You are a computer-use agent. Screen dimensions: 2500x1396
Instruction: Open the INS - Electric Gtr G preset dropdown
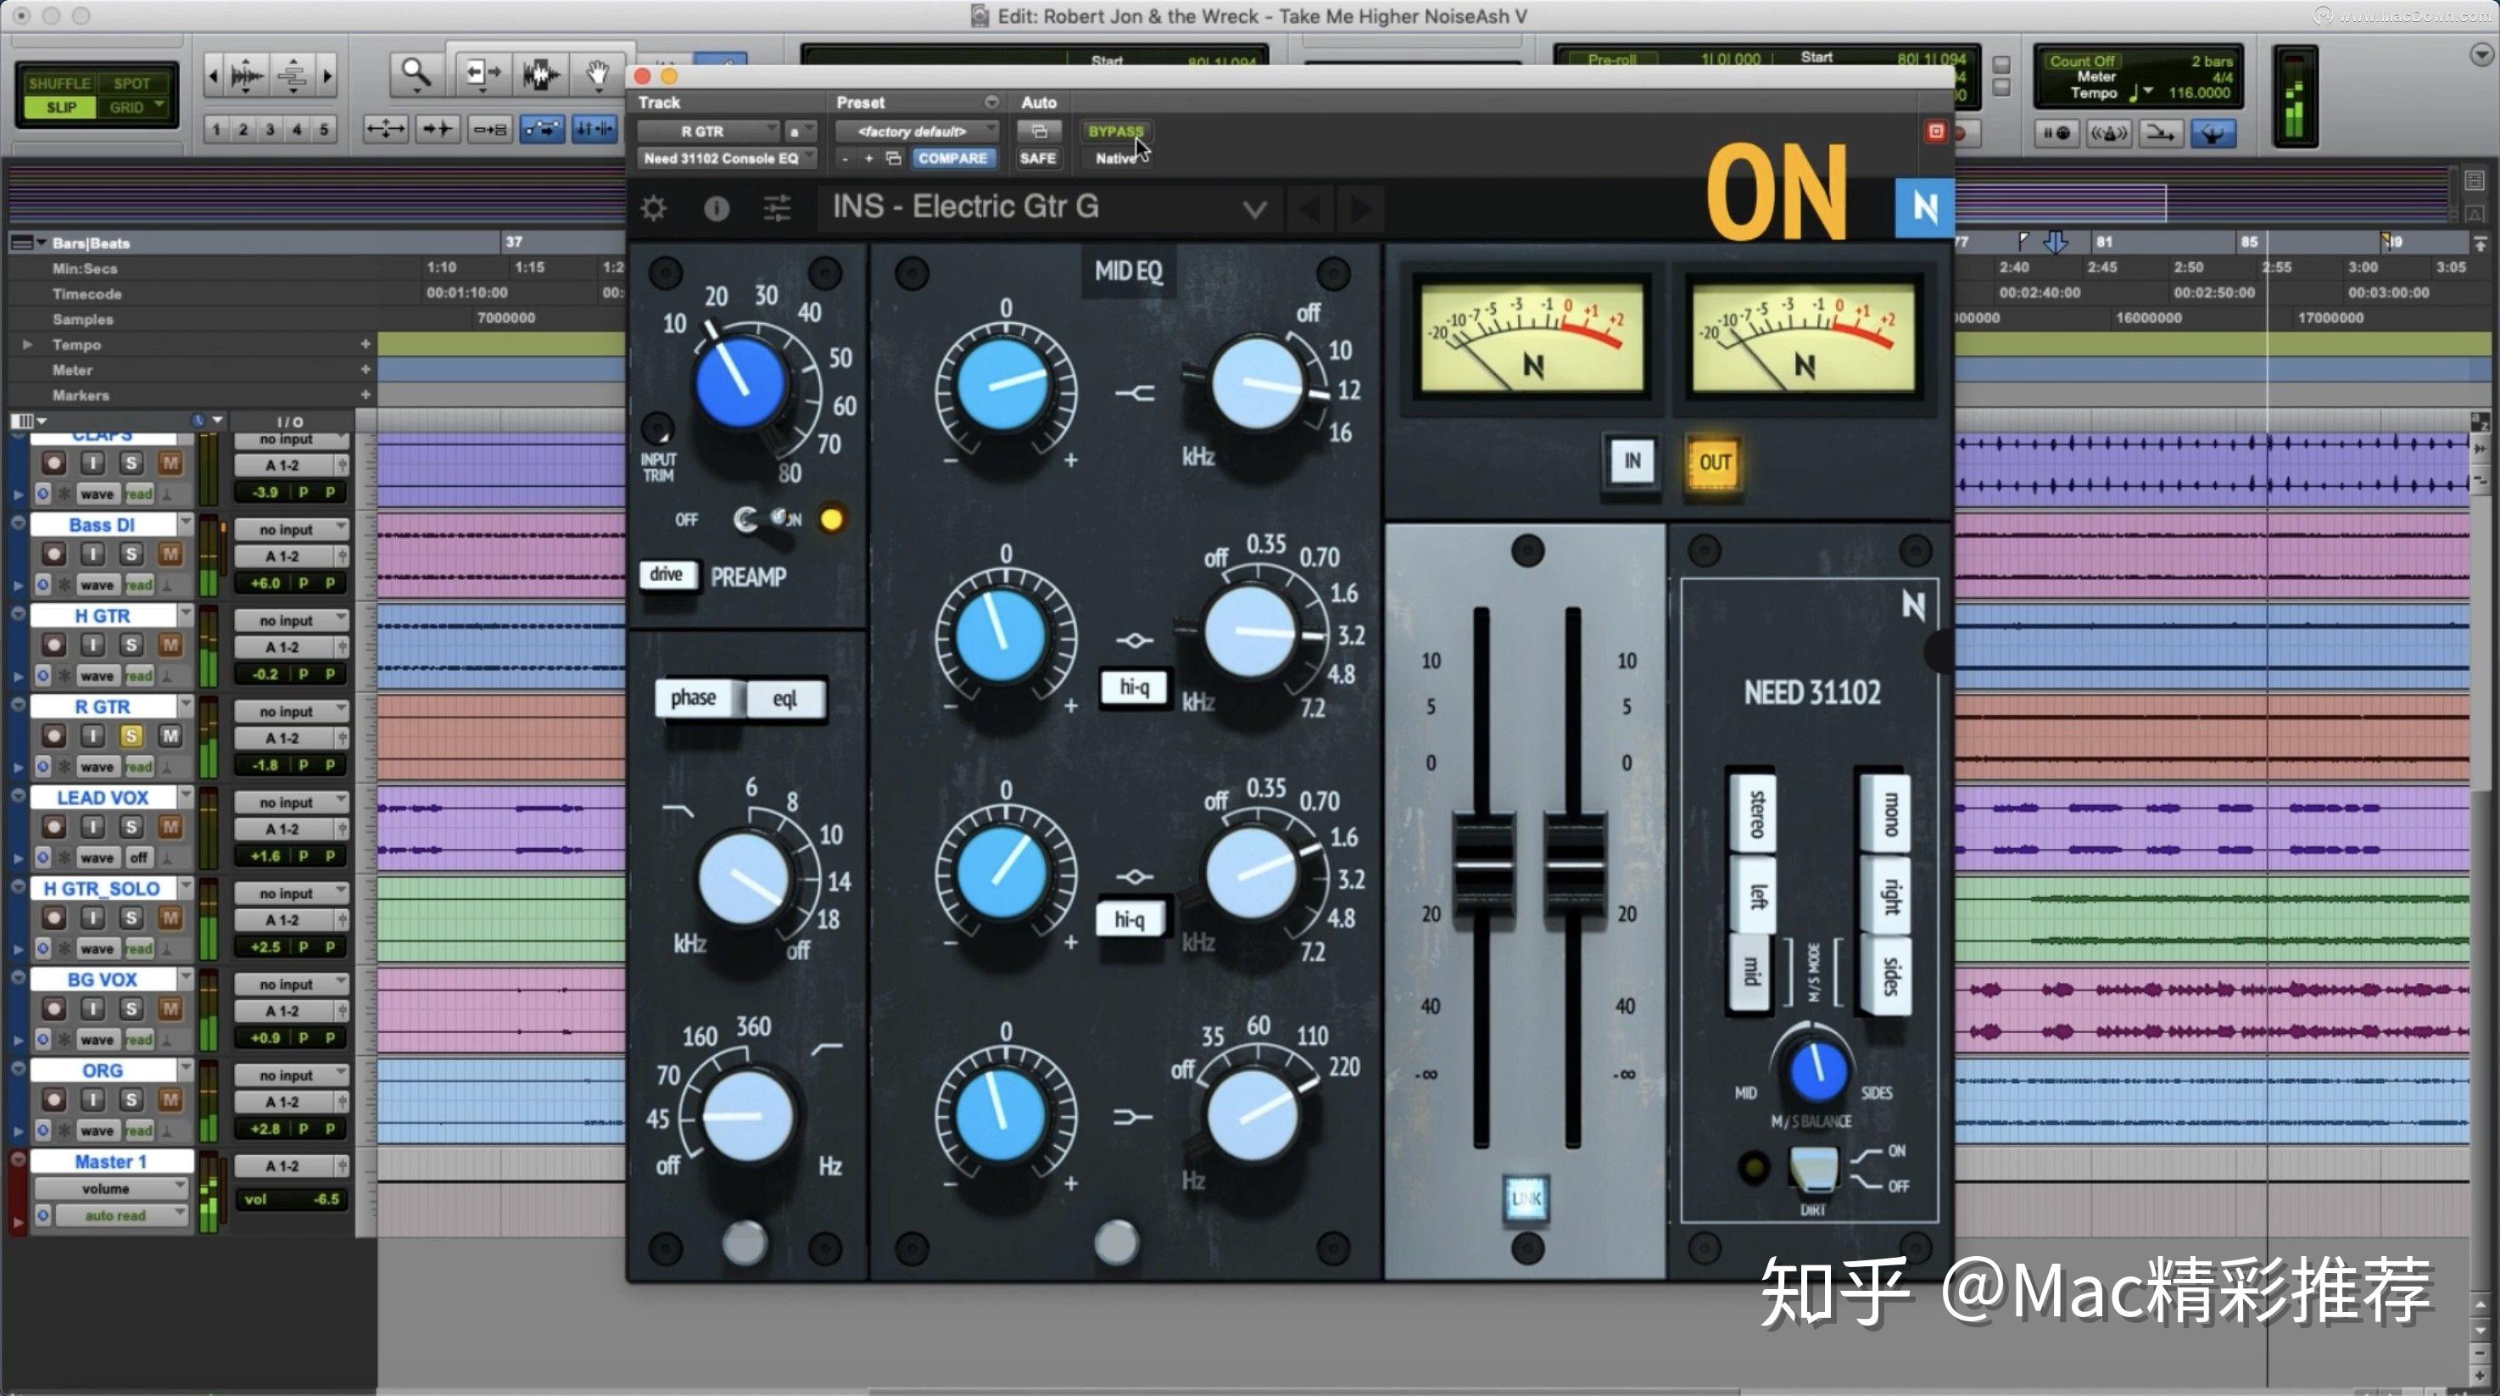click(1048, 207)
